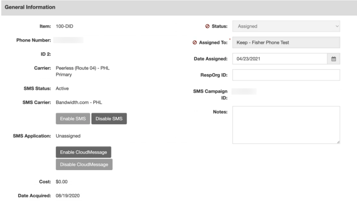
Task: Click the SMS Carrier label
Action: pyautogui.click(x=37, y=102)
